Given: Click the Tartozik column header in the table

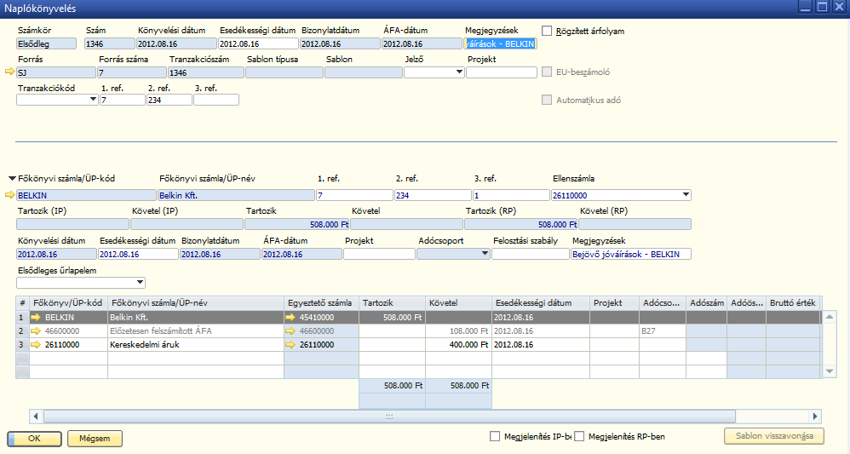Looking at the screenshot, I should pyautogui.click(x=392, y=303).
